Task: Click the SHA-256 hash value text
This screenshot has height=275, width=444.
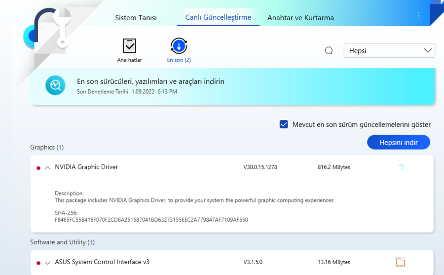Action: [151, 220]
